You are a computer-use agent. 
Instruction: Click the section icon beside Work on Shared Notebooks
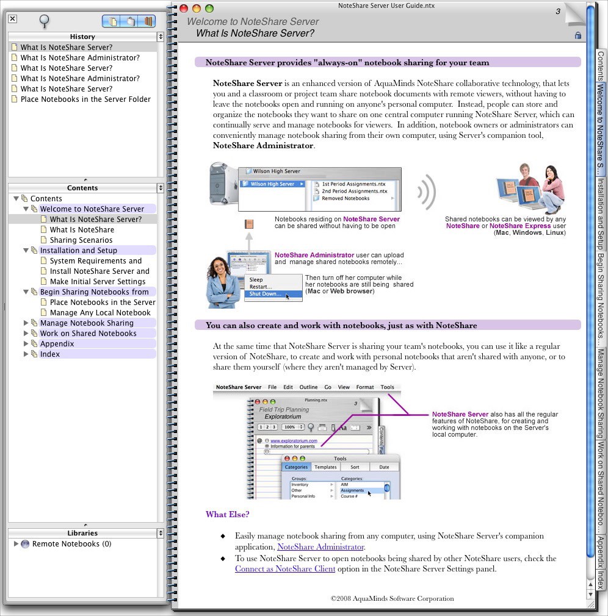[34, 333]
